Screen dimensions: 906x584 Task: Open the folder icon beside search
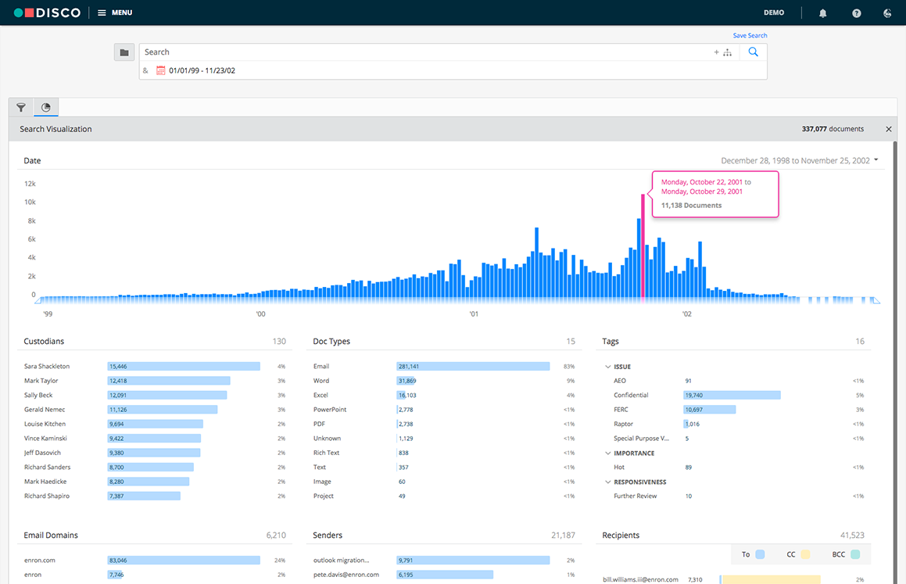tap(124, 52)
